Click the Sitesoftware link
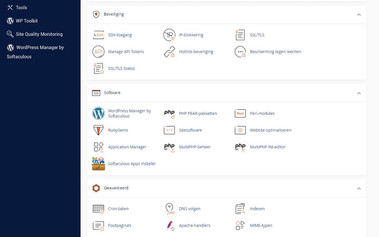 190,130
